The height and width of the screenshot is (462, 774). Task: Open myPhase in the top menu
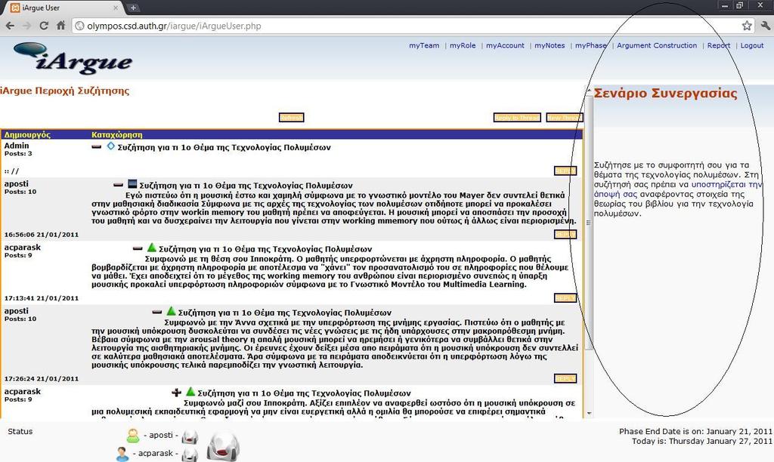click(x=590, y=45)
